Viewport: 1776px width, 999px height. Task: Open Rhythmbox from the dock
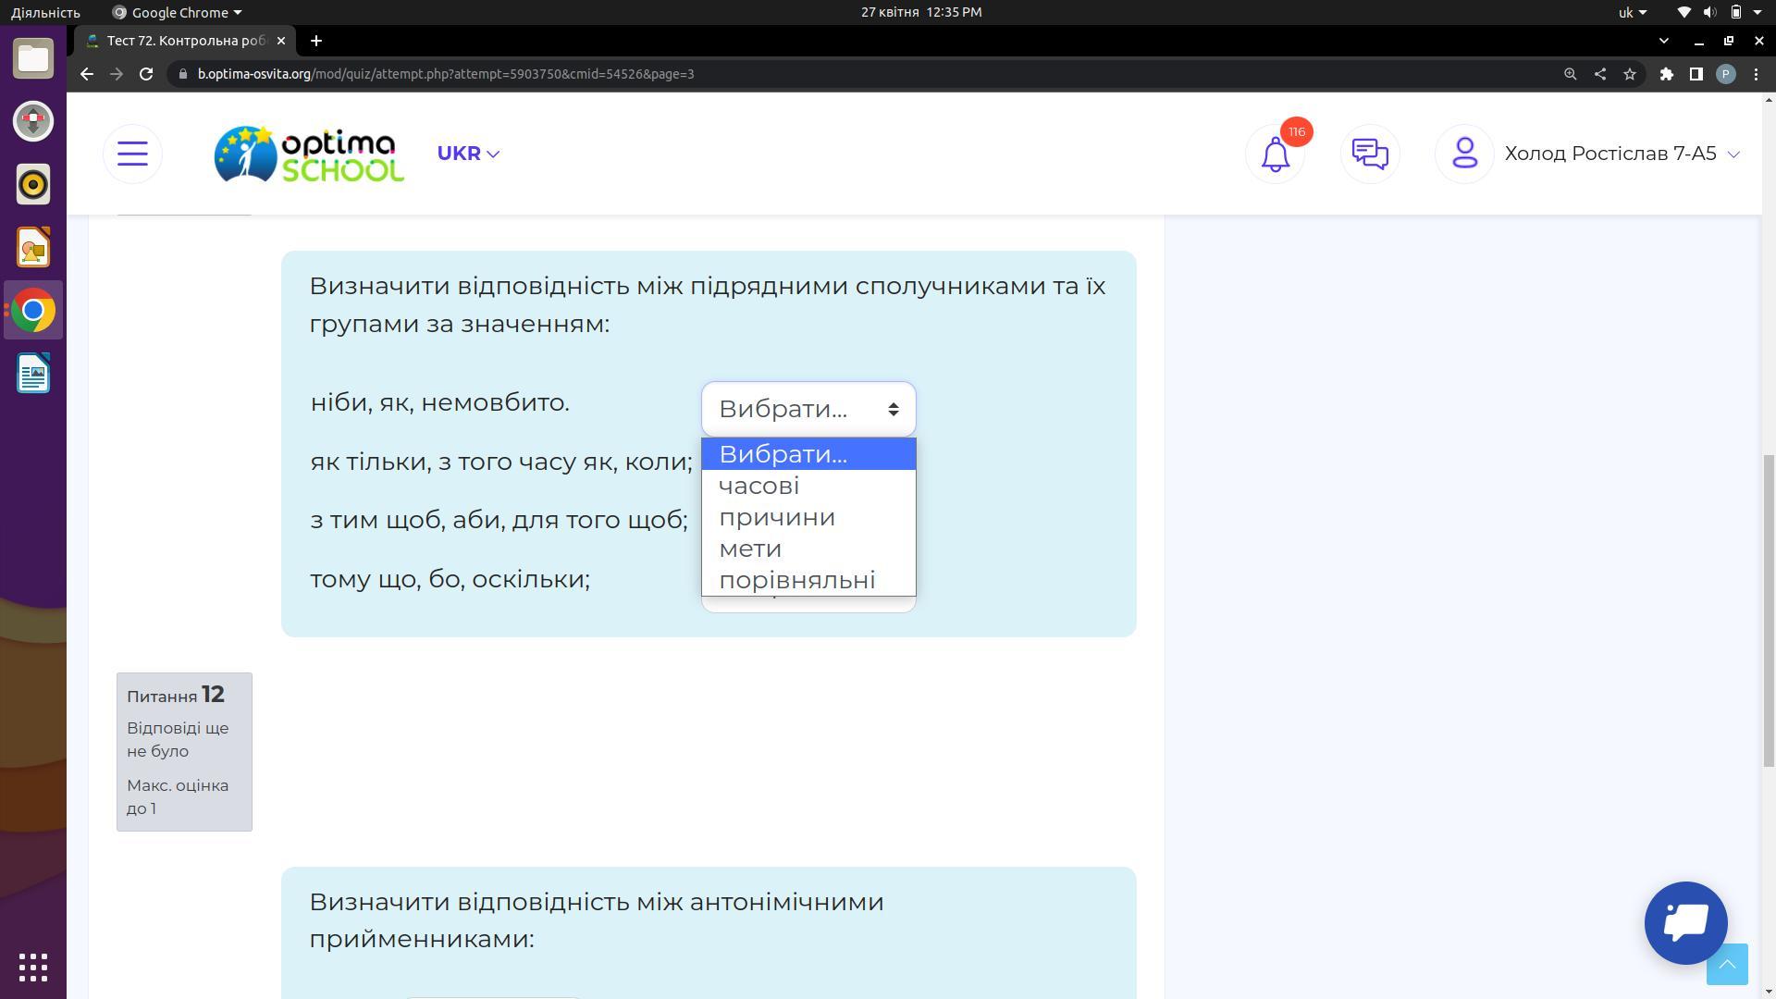pos(33,184)
